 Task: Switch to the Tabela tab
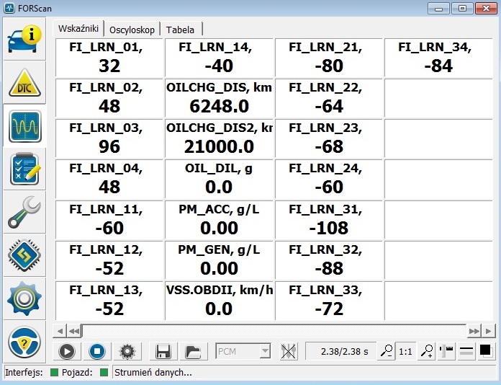click(180, 30)
